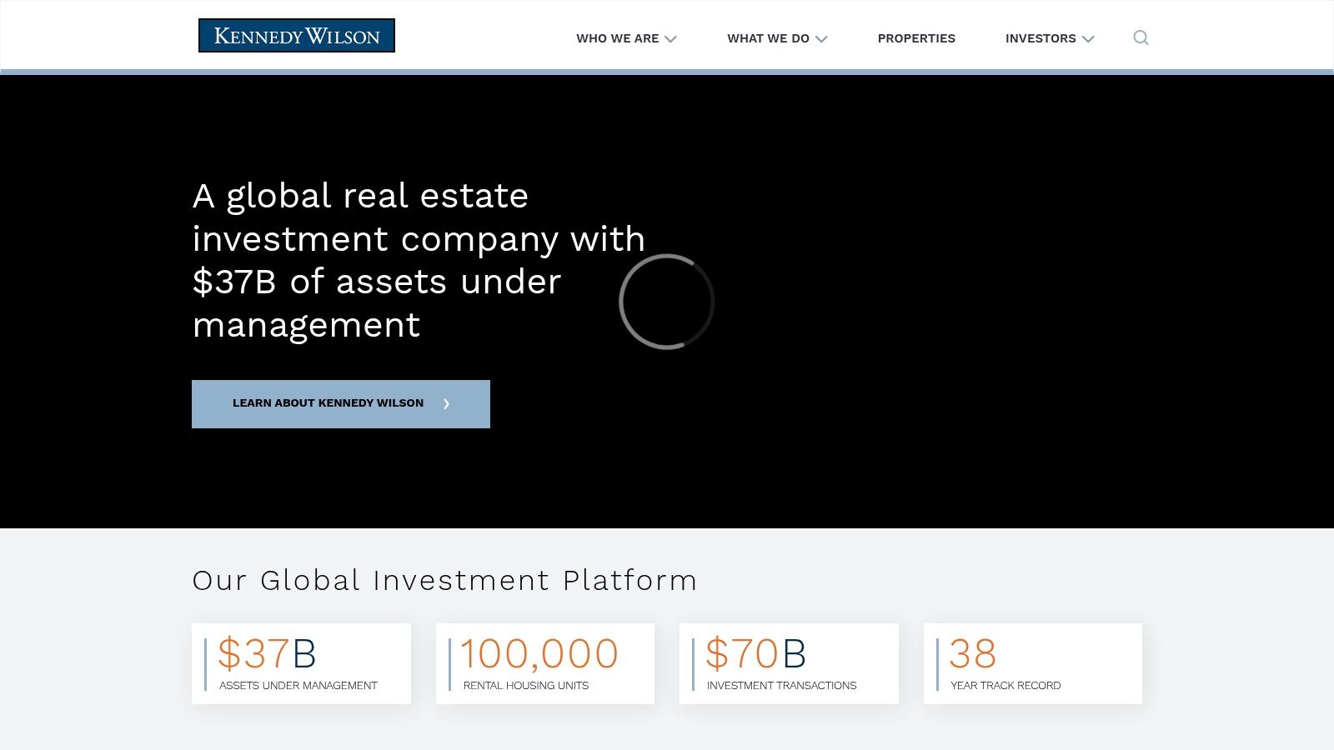
Task: Open the Investors menu
Action: pos(1041,38)
